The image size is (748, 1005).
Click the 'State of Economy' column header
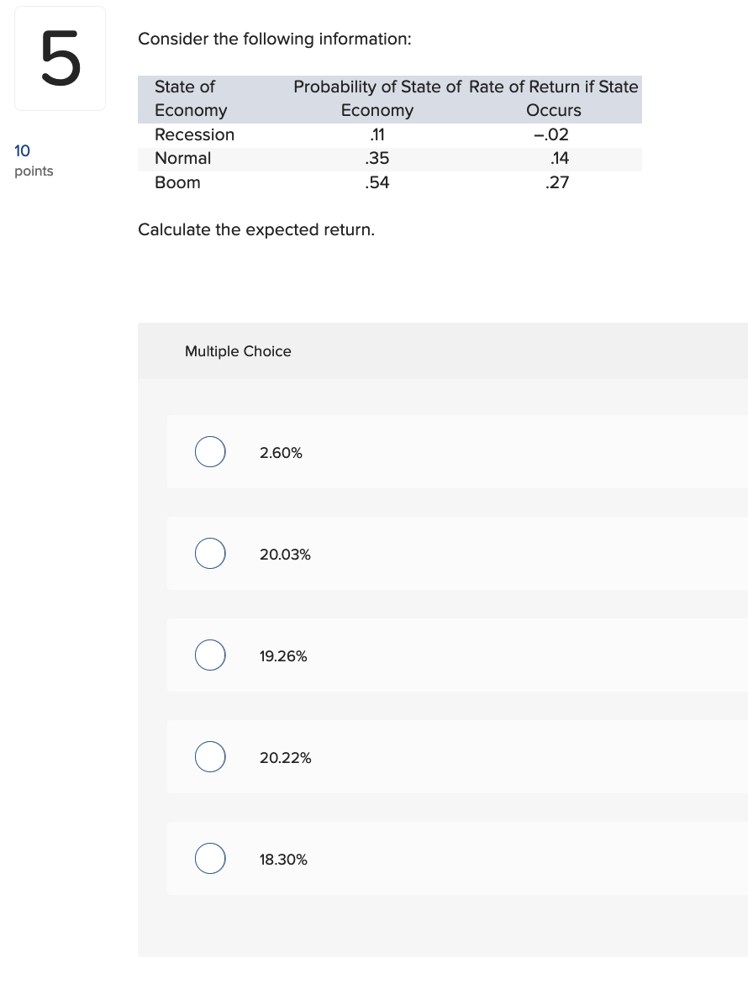[191, 98]
